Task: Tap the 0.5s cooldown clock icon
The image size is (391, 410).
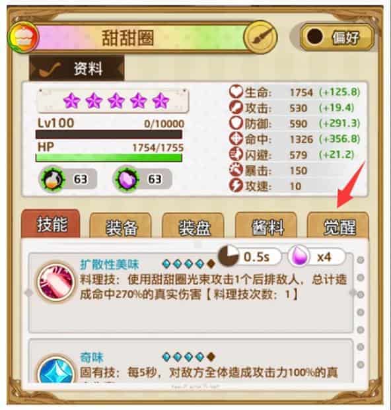Action: coord(229,256)
